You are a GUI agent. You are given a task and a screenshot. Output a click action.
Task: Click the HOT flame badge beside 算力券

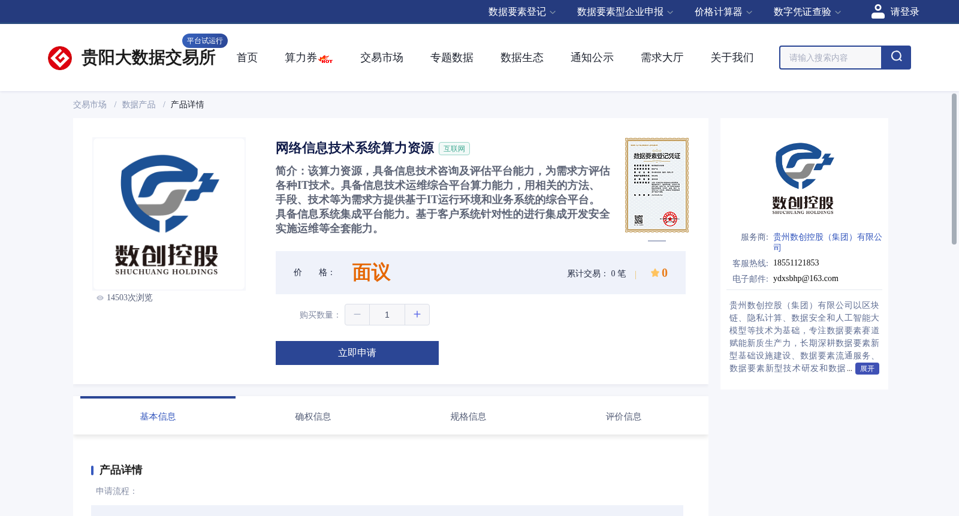[326, 59]
